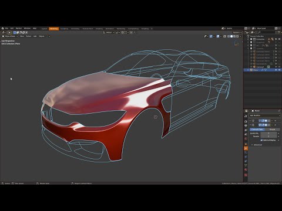Add a new workspace with the plus tab
The image size is (282, 211).
(152, 29)
